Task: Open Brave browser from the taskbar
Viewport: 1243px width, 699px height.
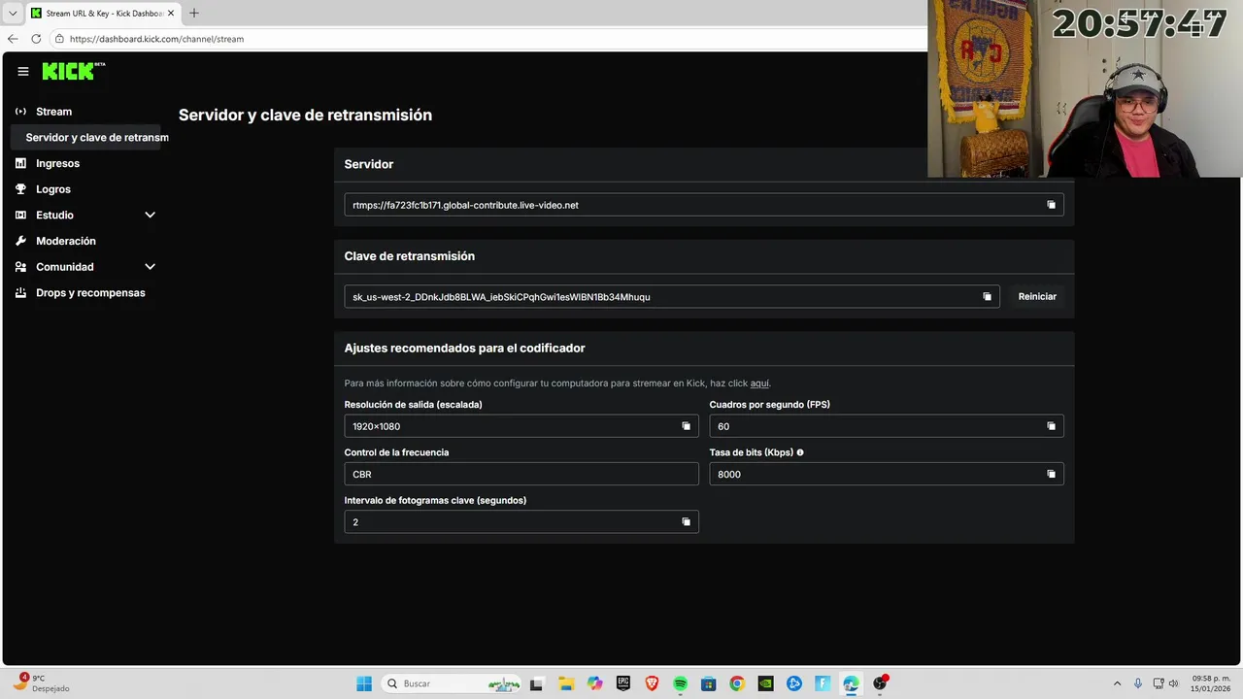Action: [x=652, y=683]
